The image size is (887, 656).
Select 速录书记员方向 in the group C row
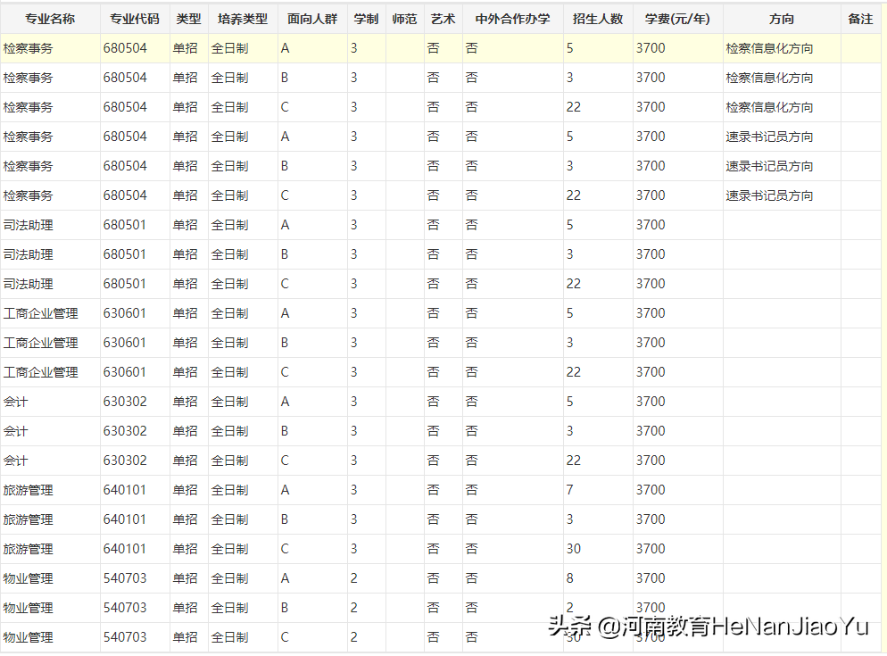click(x=769, y=195)
